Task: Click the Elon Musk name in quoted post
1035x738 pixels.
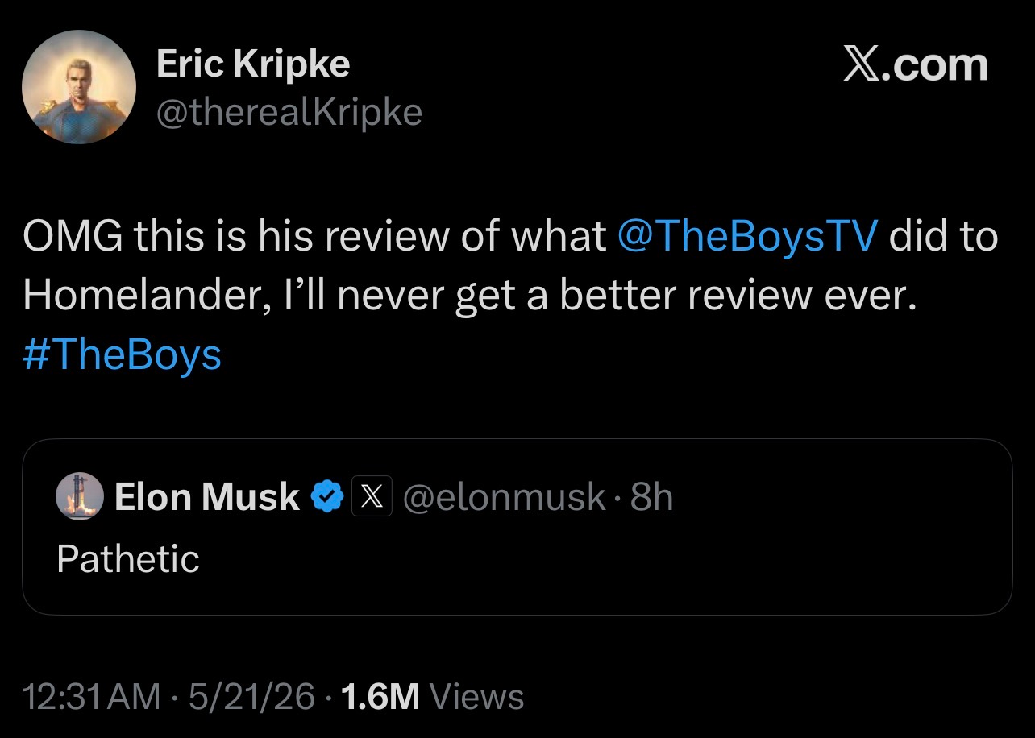Action: coord(207,497)
